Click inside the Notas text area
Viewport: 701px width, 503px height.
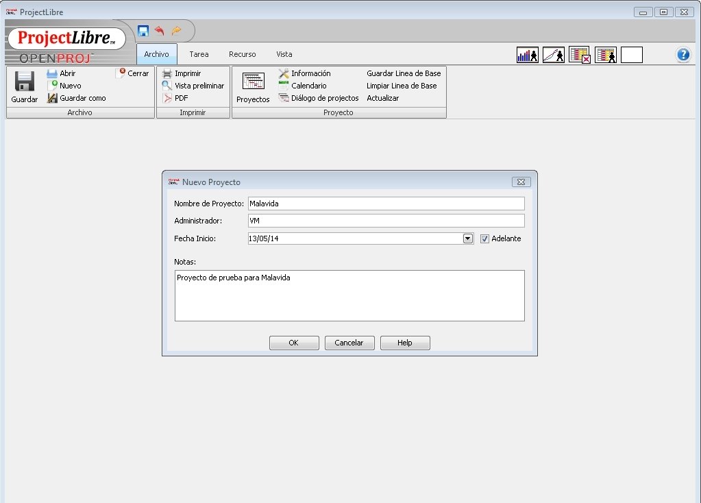pos(349,295)
